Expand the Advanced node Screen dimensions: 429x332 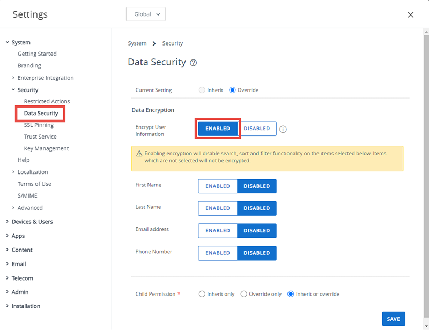[x=13, y=208]
